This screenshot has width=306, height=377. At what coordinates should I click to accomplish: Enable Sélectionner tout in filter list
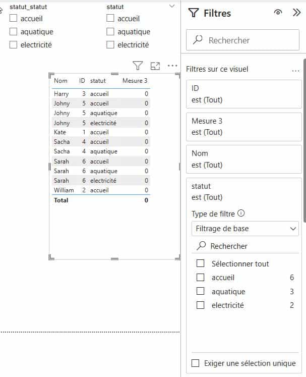[x=200, y=263]
